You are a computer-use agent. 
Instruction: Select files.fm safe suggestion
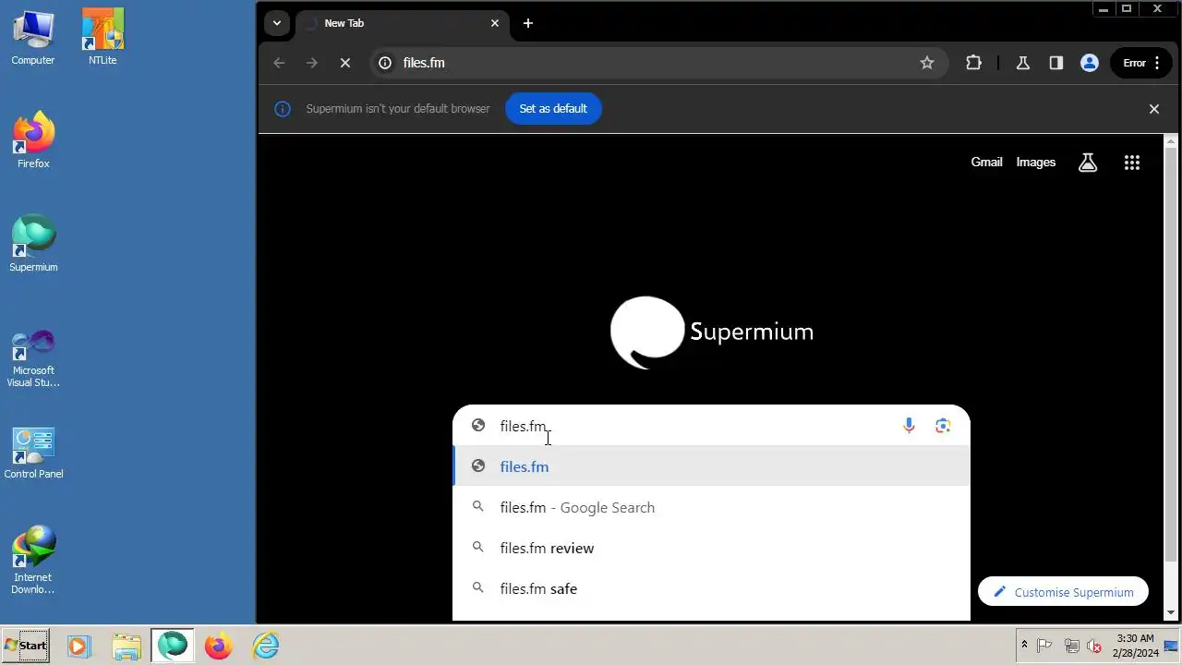click(711, 588)
